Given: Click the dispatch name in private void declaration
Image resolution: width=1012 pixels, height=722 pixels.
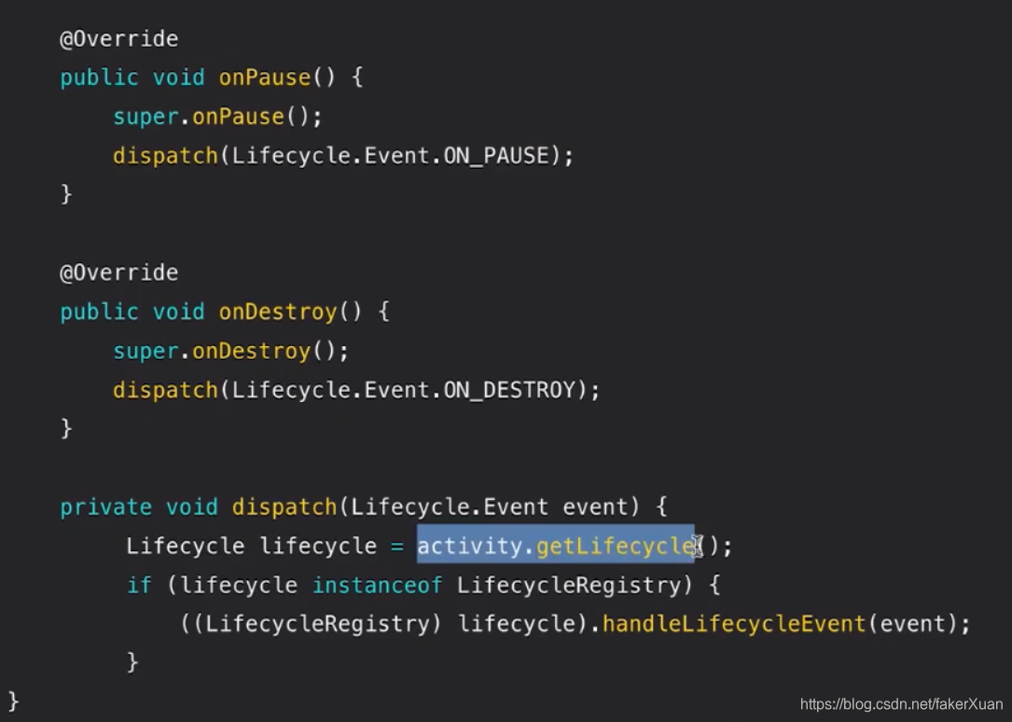Looking at the screenshot, I should 284,507.
